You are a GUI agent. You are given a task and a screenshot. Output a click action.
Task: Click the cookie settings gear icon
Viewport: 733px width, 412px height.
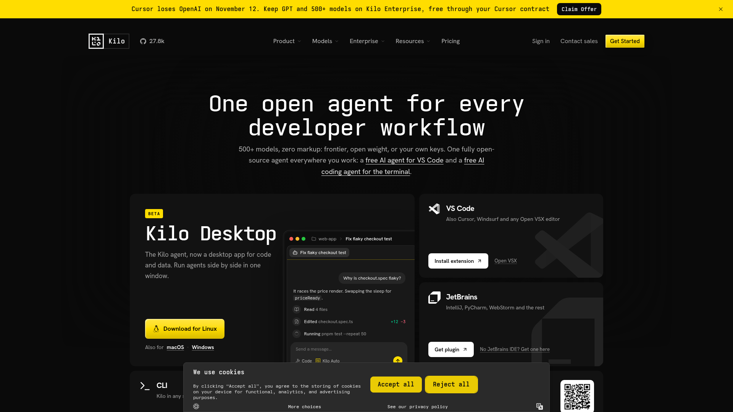(196, 406)
